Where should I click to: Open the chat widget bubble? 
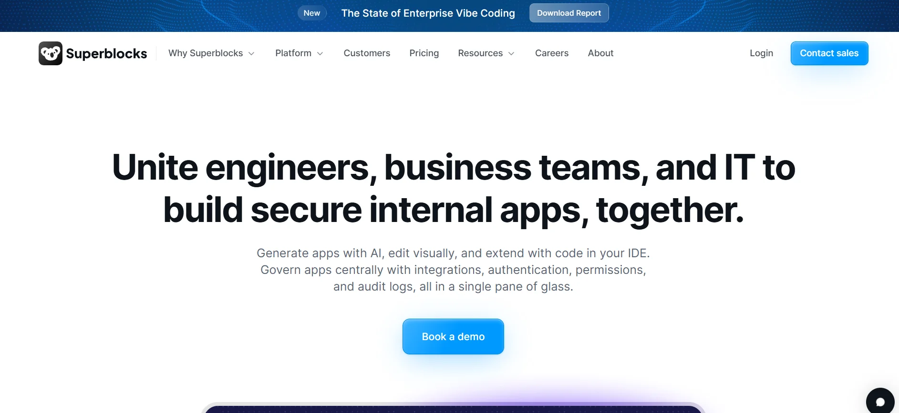point(880,402)
